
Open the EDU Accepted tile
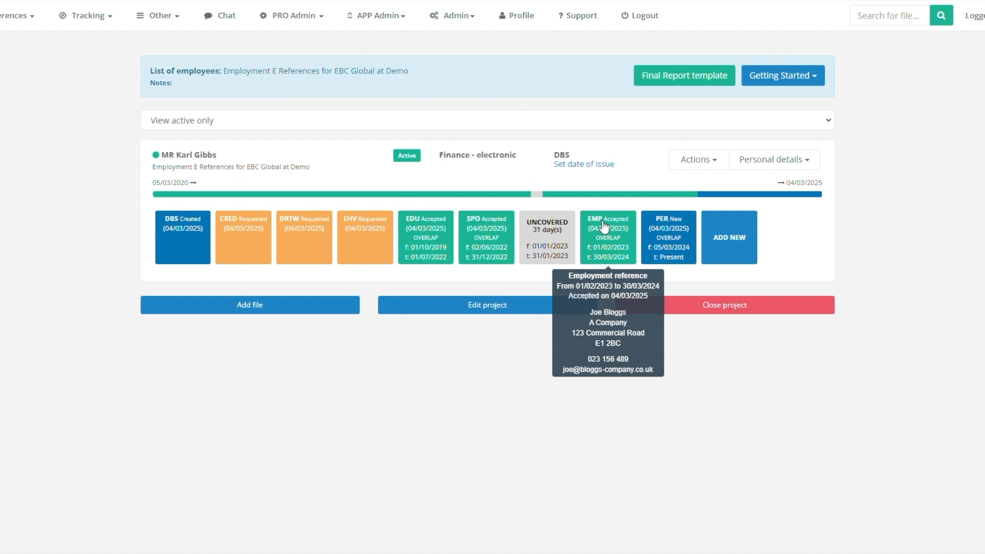click(x=426, y=238)
